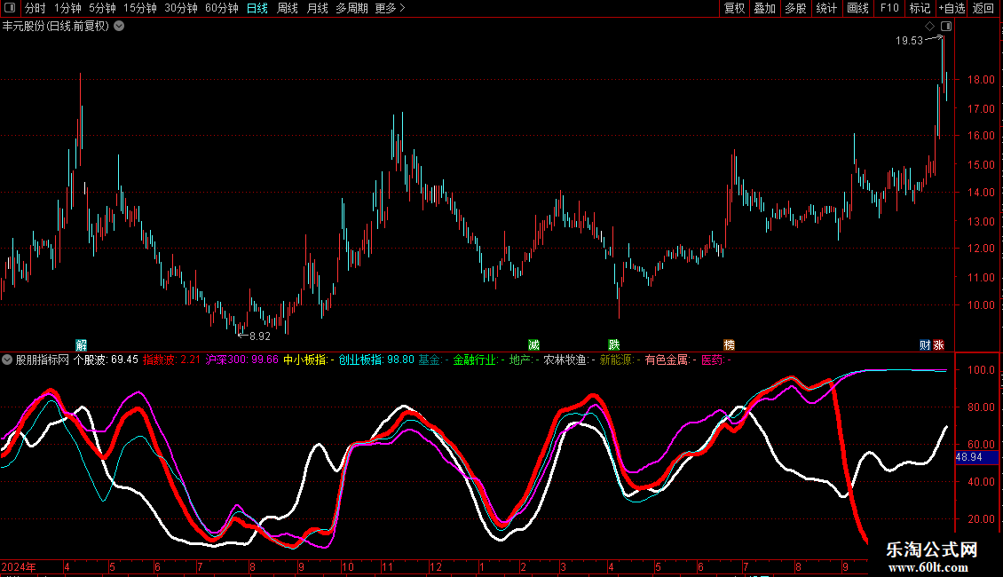1003x577 pixels.
Task: Click the 减 event marker on chart
Action: point(533,344)
